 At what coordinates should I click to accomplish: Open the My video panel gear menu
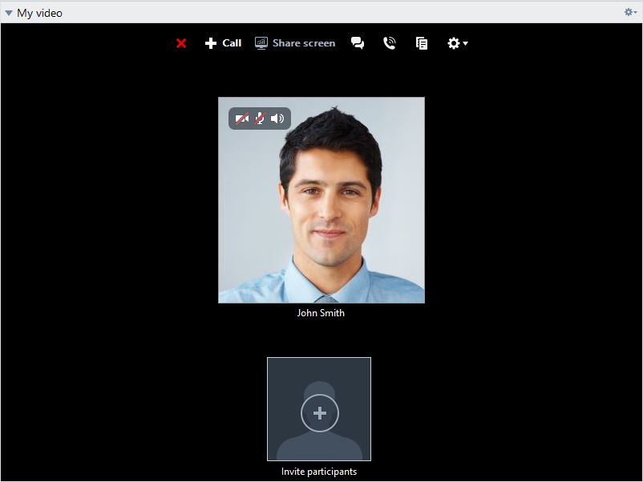[x=630, y=12]
